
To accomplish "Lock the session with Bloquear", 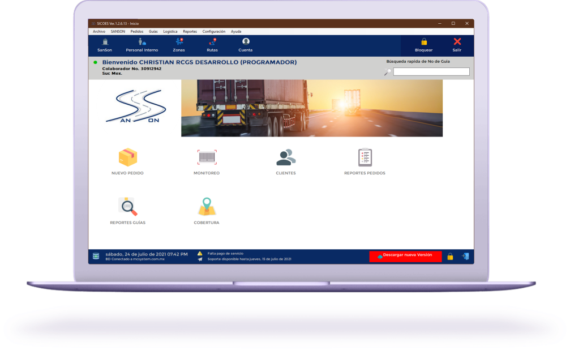I will pos(423,42).
